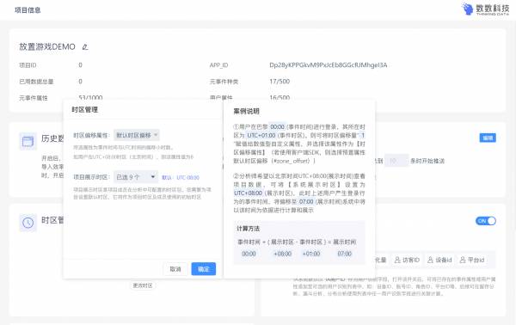The image size is (516, 325).
Task: Click the 项目信息 page title
Action: [28, 10]
